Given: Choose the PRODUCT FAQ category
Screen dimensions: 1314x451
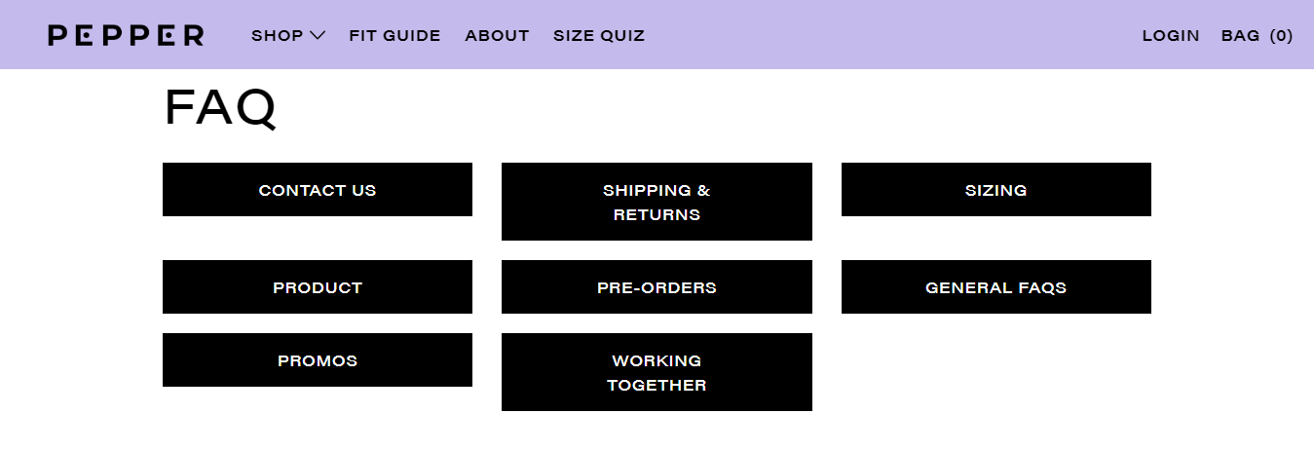Looking at the screenshot, I should coord(318,287).
